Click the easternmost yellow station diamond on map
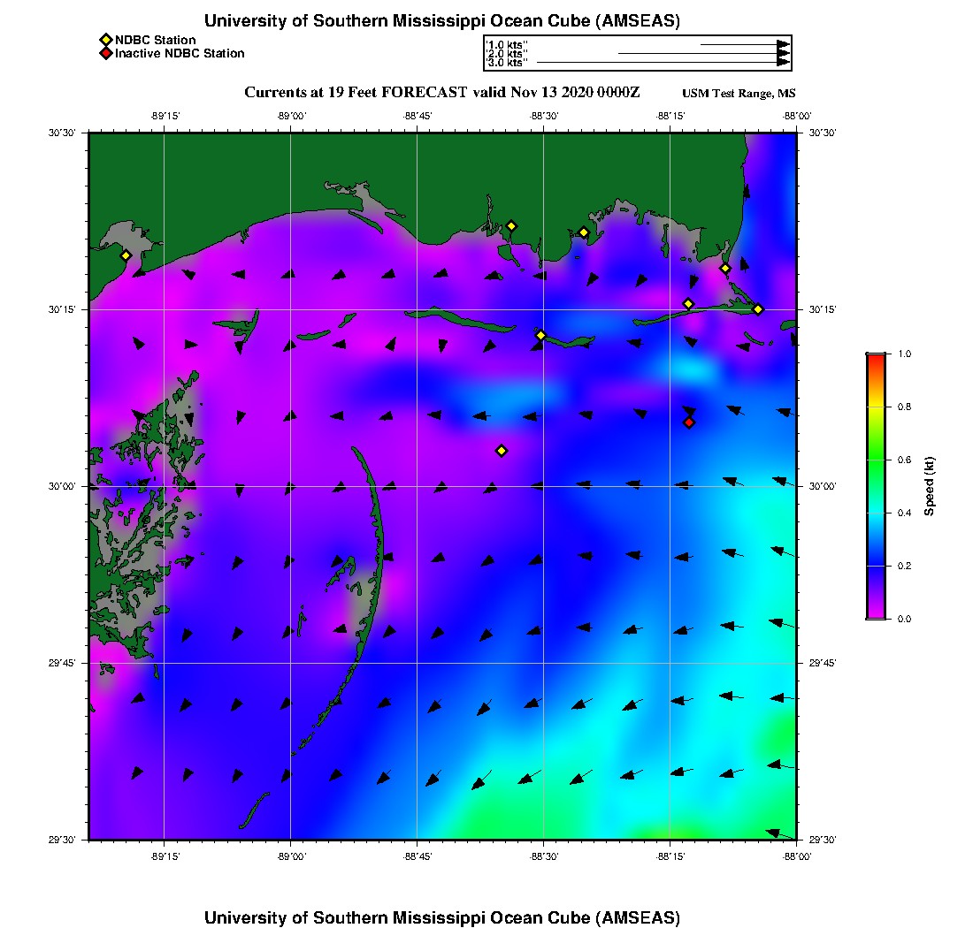The width and height of the screenshot is (973, 928). pos(758,309)
